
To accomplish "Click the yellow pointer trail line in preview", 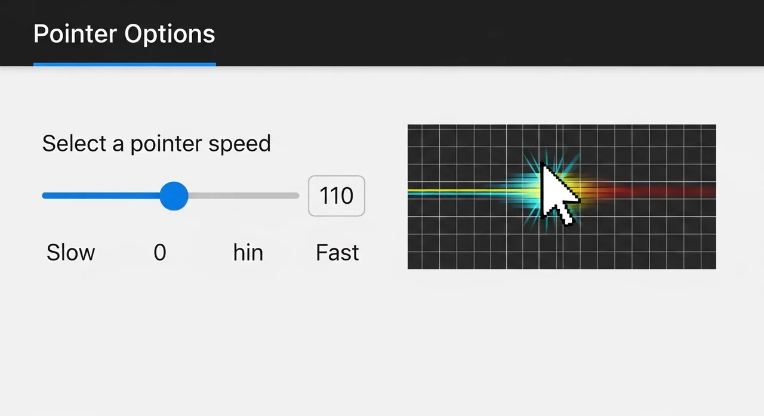I will tap(454, 191).
